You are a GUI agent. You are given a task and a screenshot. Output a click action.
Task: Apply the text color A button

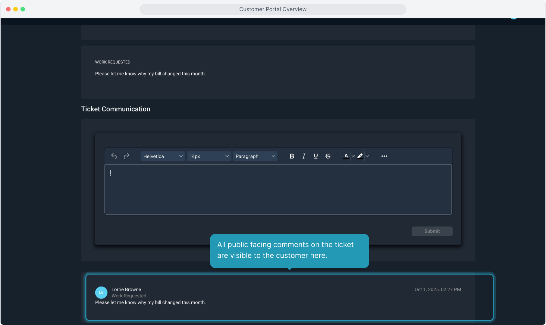(346, 156)
